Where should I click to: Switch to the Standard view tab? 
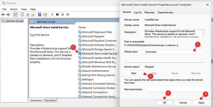tap(50, 100)
